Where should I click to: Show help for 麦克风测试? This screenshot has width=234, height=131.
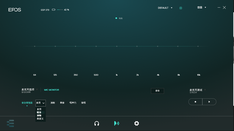coord(205,90)
